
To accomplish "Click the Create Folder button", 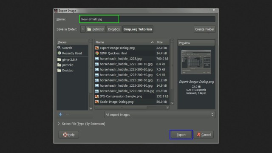I will [x=204, y=29].
